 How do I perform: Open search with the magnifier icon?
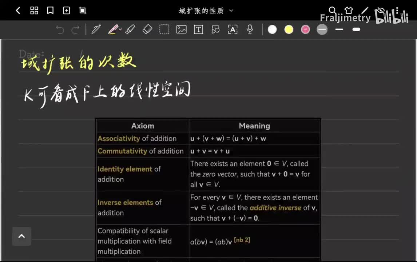332,10
